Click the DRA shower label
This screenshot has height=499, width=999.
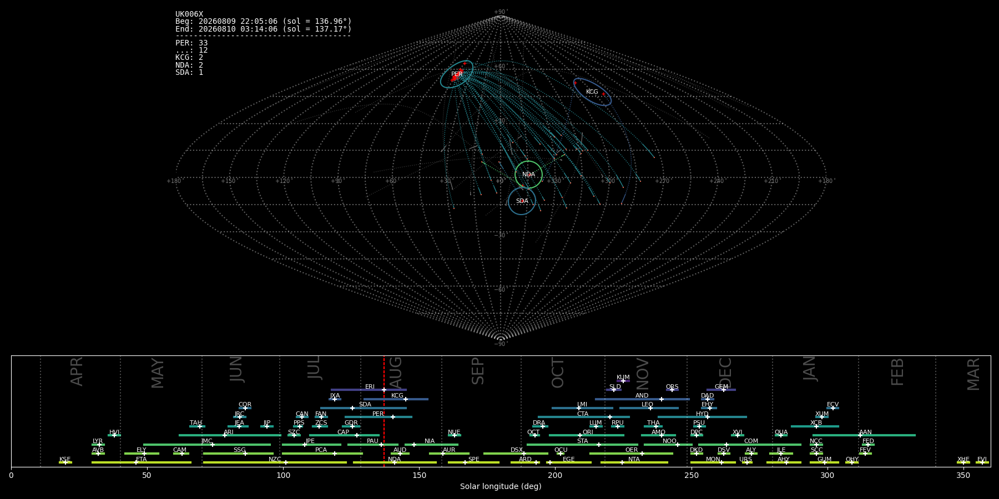click(539, 423)
